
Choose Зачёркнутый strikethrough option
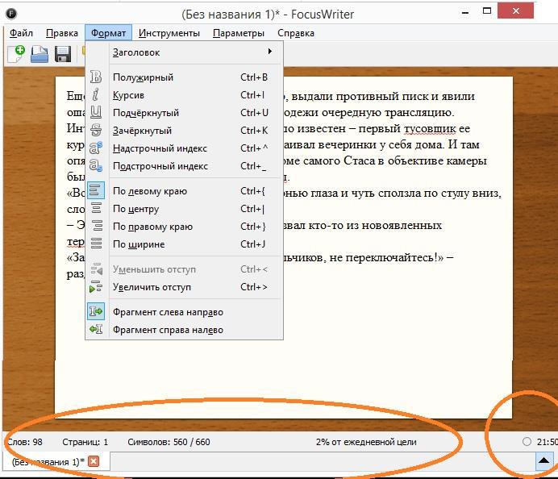(x=143, y=131)
